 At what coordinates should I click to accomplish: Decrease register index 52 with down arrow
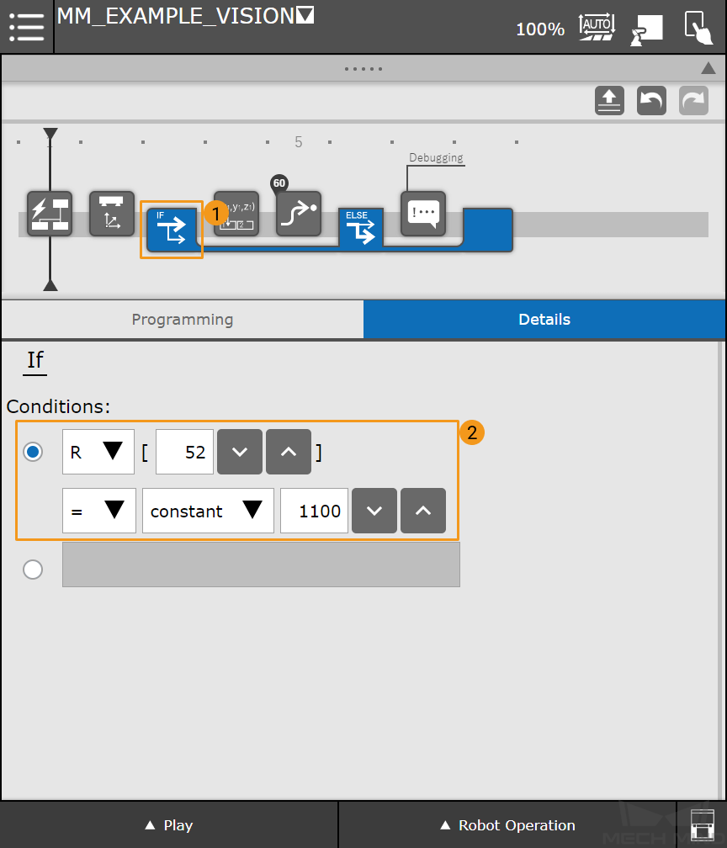click(240, 452)
